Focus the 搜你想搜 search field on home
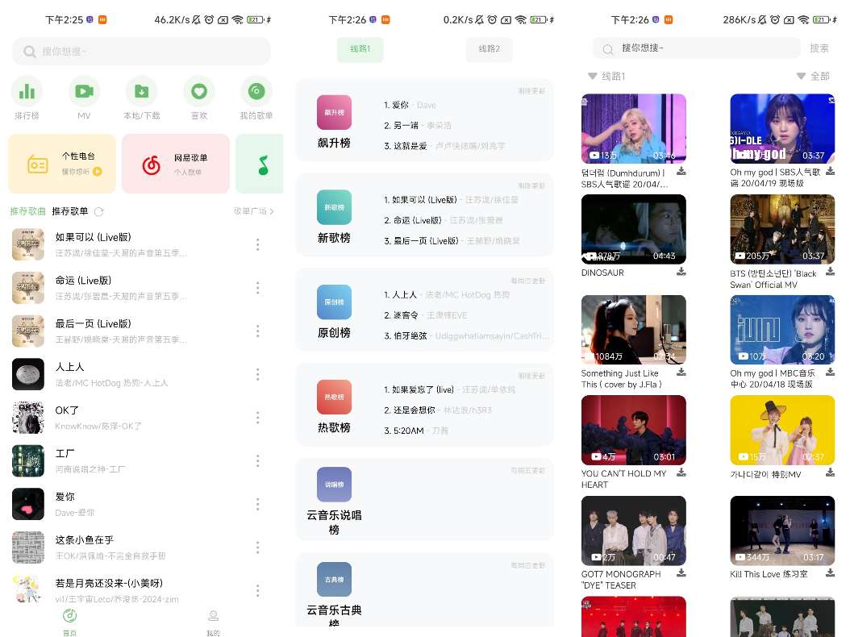Image resolution: width=850 pixels, height=637 pixels. click(x=141, y=52)
